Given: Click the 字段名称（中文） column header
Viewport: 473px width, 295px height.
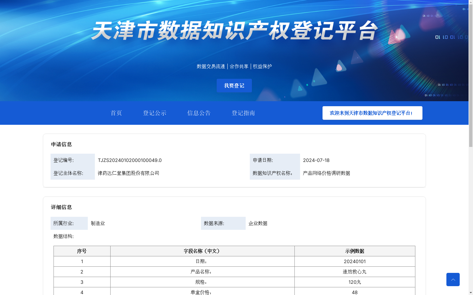Looking at the screenshot, I should click(203, 251).
